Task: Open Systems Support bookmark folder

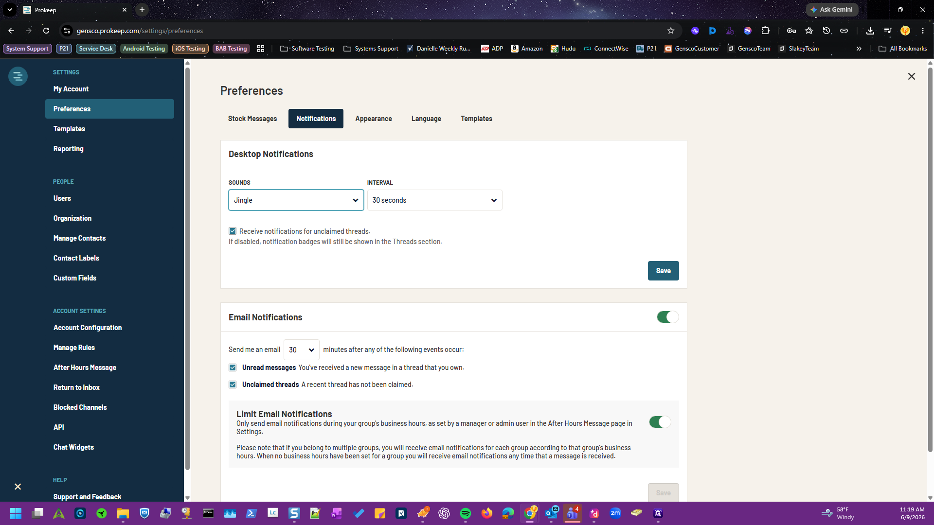Action: (x=371, y=49)
